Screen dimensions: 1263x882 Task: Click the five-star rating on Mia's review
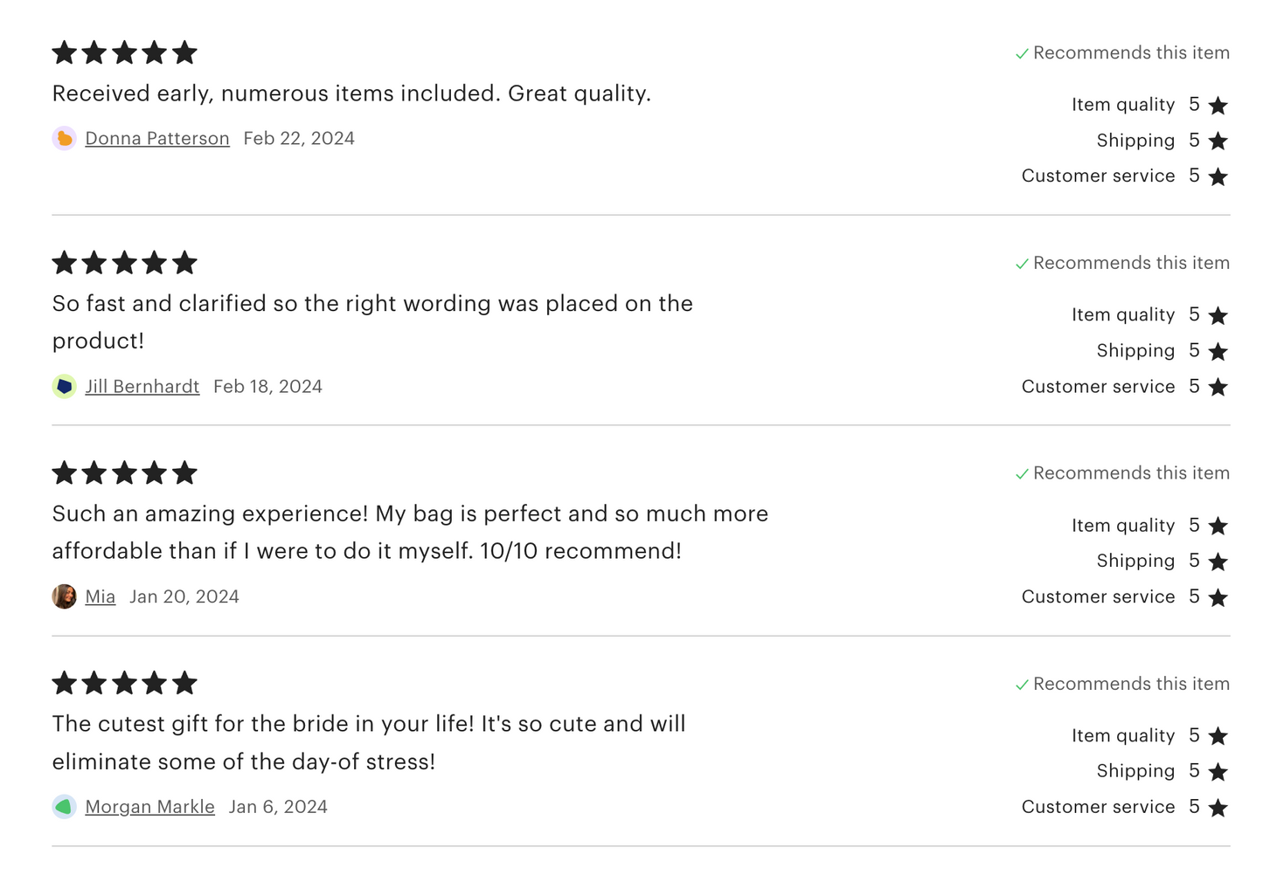tap(124, 473)
